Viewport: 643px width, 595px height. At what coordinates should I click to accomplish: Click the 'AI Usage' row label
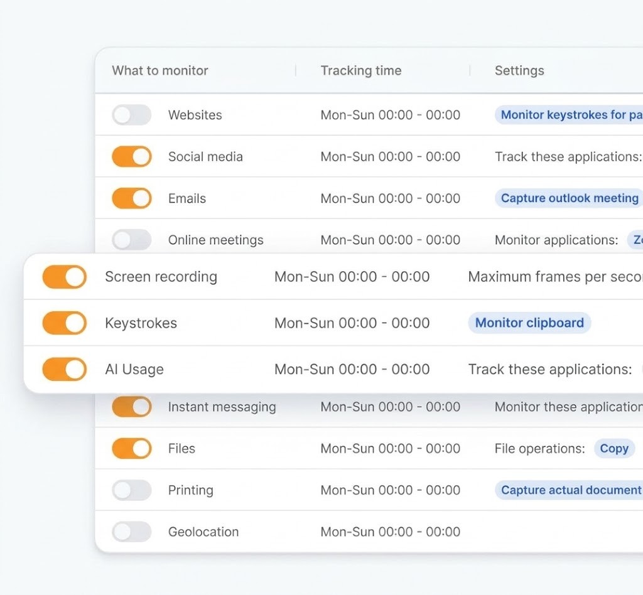click(134, 370)
